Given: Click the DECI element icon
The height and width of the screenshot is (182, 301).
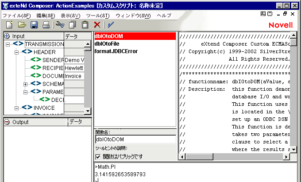Looking at the screenshot, I should coord(45,100).
